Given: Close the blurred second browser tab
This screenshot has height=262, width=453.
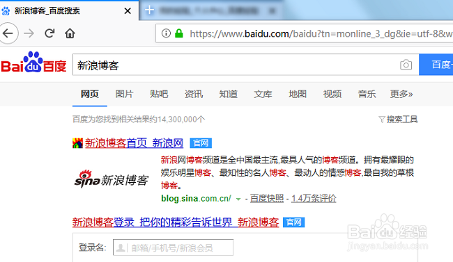Looking at the screenshot, I should tap(272, 11).
